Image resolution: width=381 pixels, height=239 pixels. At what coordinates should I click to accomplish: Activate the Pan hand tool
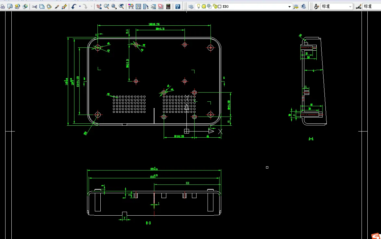pos(99,6)
